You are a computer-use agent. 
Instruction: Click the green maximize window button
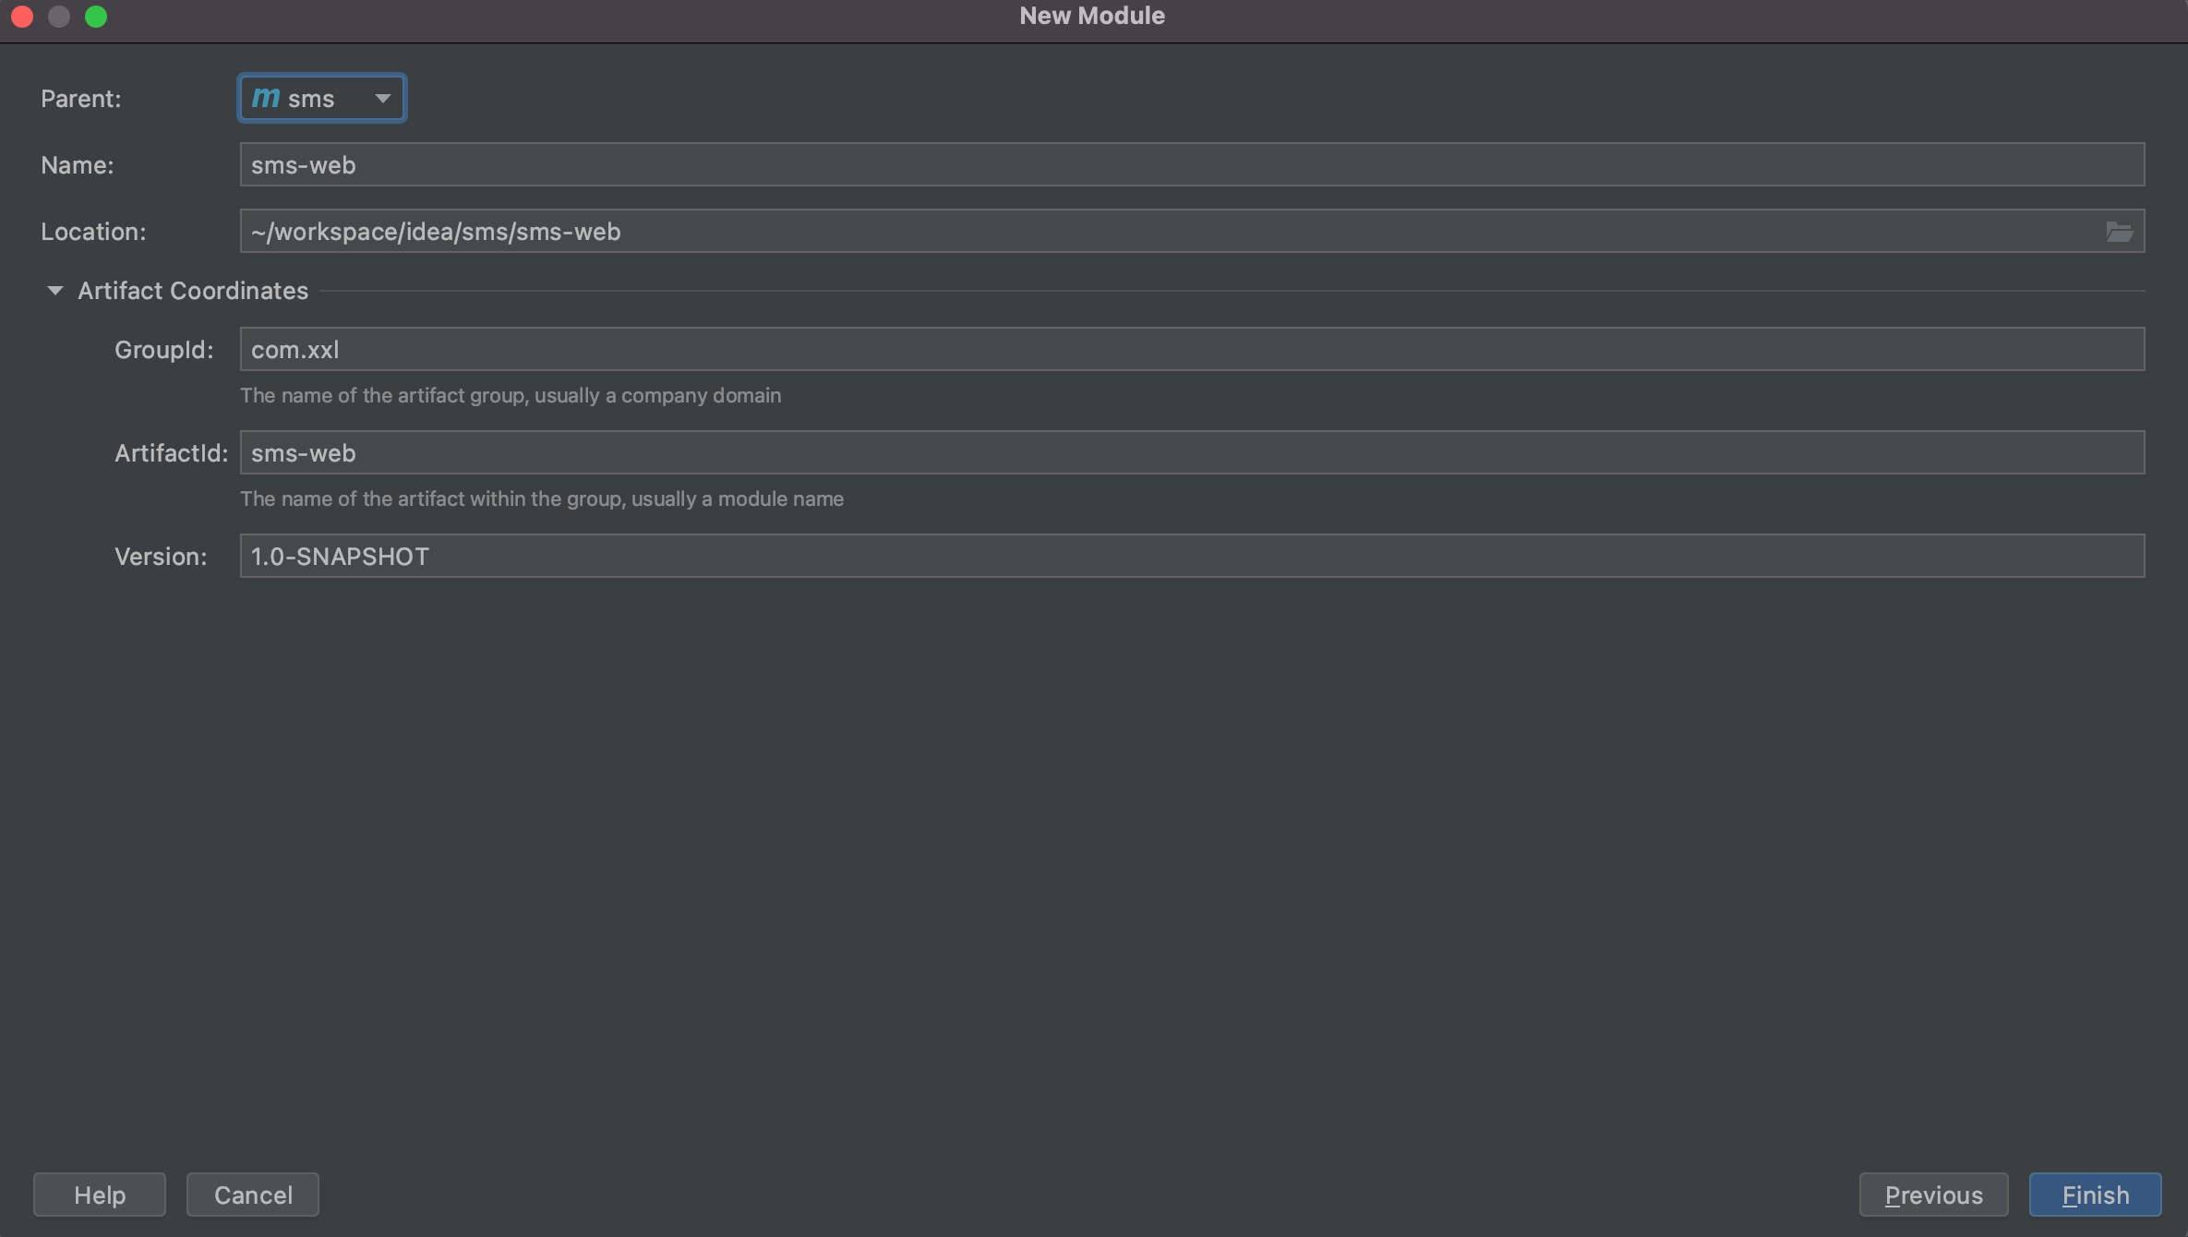[x=96, y=17]
